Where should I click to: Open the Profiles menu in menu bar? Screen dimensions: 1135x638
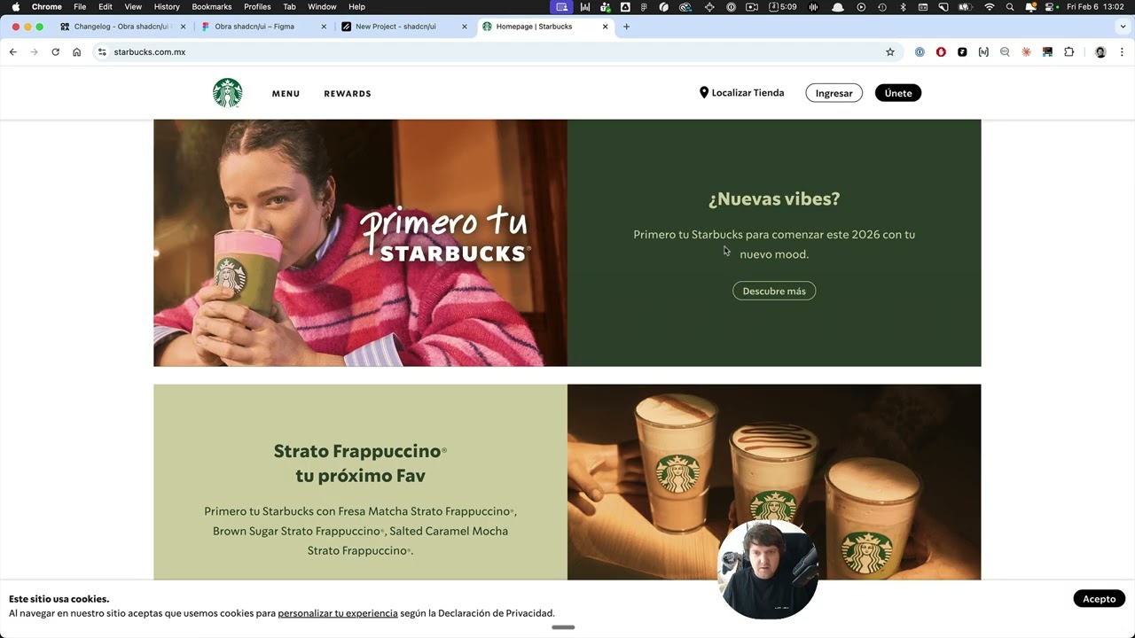pyautogui.click(x=257, y=7)
